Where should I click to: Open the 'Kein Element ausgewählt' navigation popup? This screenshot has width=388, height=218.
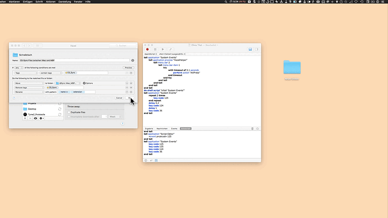pos(172,54)
